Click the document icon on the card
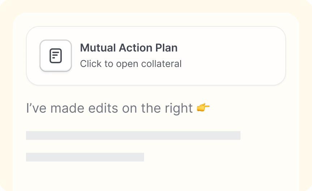 coord(56,56)
